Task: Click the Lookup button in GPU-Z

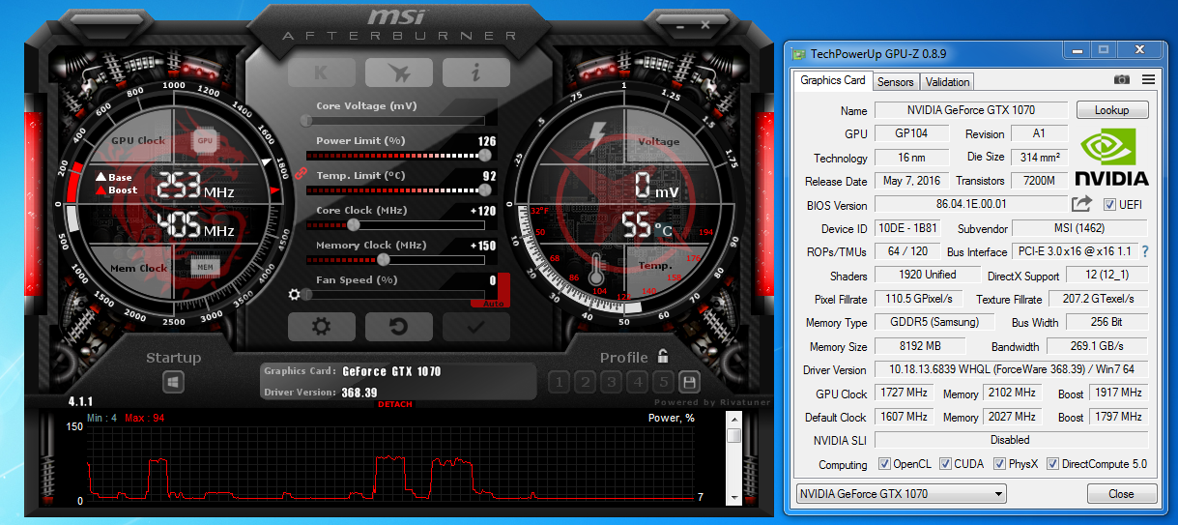Action: point(1111,110)
